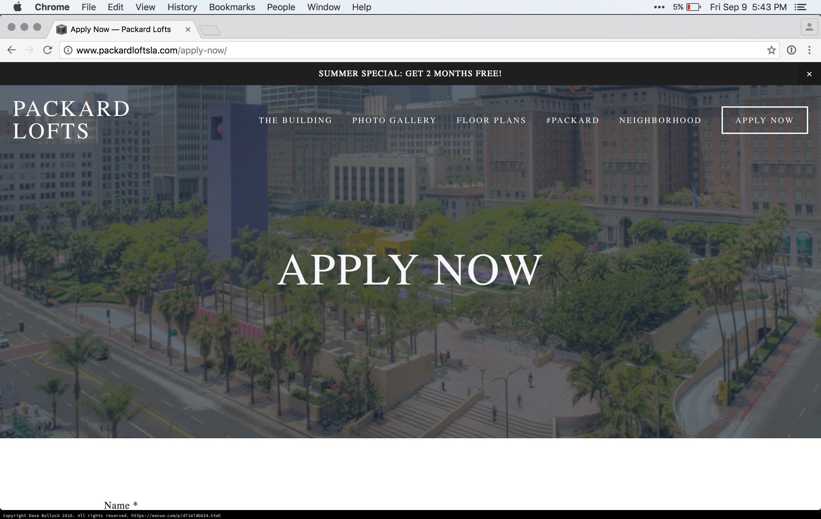
Task: Open the History menu
Action: (x=182, y=7)
